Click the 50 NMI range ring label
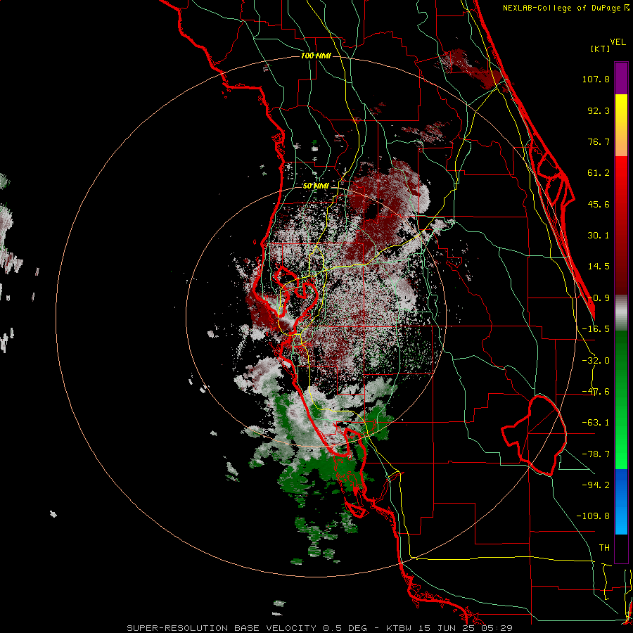This screenshot has height=633, width=633. click(x=316, y=186)
